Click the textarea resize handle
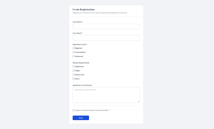The width and height of the screenshot is (214, 129). [138, 101]
